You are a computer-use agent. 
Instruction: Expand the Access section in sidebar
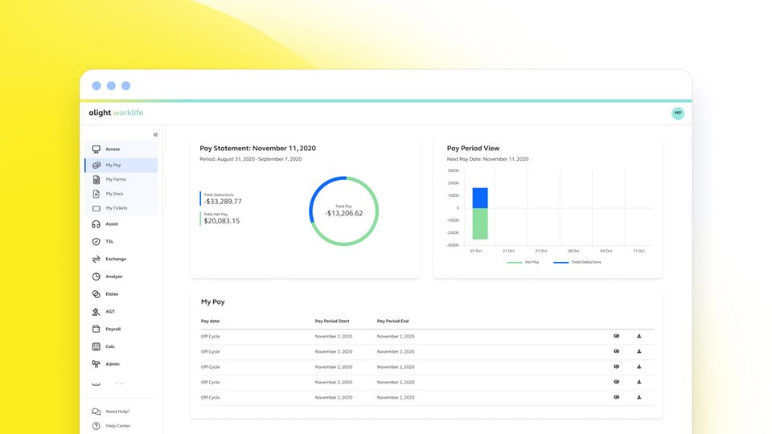(112, 149)
